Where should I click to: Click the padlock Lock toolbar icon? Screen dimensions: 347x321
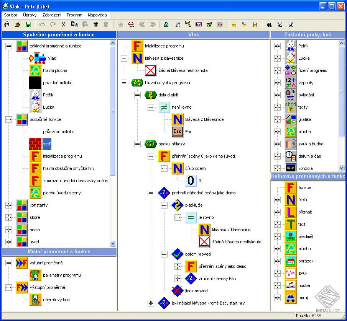[x=166, y=24]
